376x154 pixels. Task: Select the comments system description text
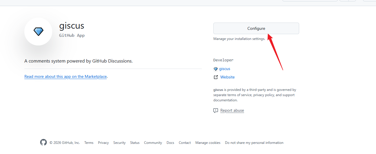(79, 61)
